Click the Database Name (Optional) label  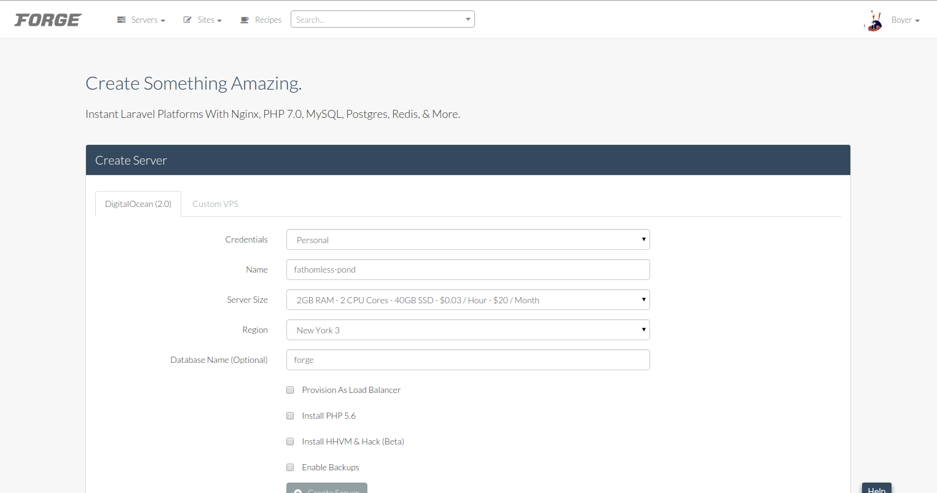(219, 360)
